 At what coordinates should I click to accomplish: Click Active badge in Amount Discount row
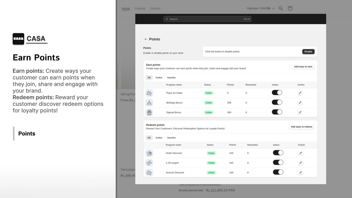point(211,172)
